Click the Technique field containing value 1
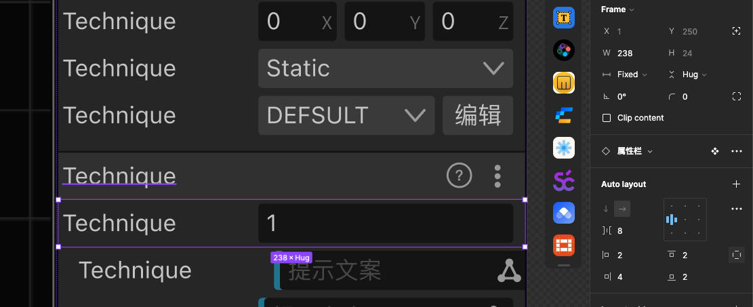Screen dimensions: 753x307 [385, 223]
